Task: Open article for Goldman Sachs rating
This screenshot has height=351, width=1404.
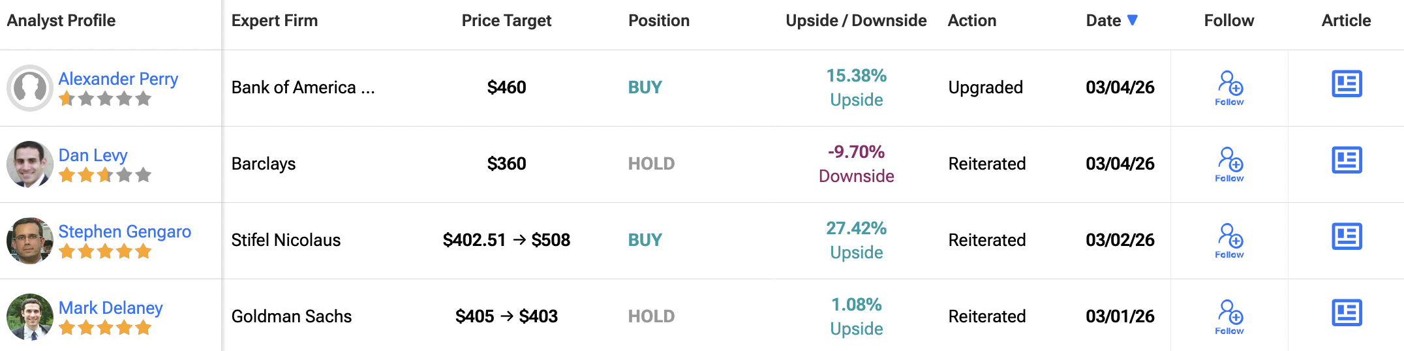Action: tap(1347, 313)
